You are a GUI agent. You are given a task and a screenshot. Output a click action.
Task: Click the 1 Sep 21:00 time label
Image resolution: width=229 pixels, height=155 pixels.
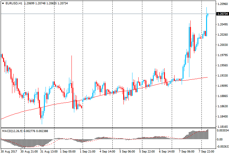click(88, 152)
